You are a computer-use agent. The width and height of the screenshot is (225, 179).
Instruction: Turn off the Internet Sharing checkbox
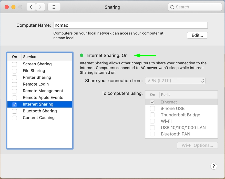[14, 104]
